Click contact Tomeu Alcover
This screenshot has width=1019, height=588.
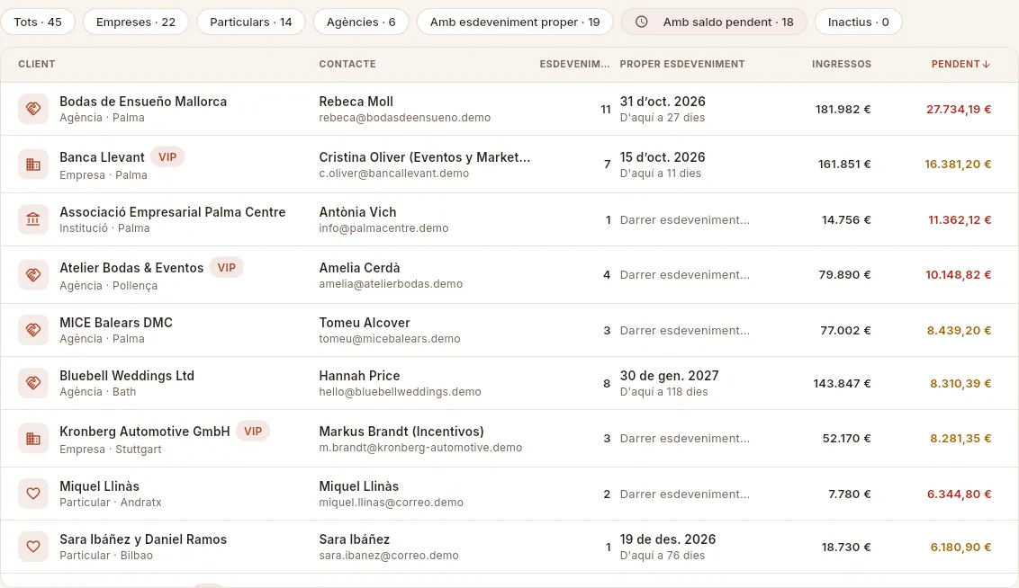(x=365, y=323)
